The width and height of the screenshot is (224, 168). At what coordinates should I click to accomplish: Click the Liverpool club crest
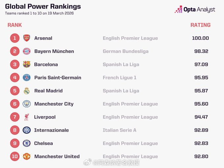(x=27, y=117)
